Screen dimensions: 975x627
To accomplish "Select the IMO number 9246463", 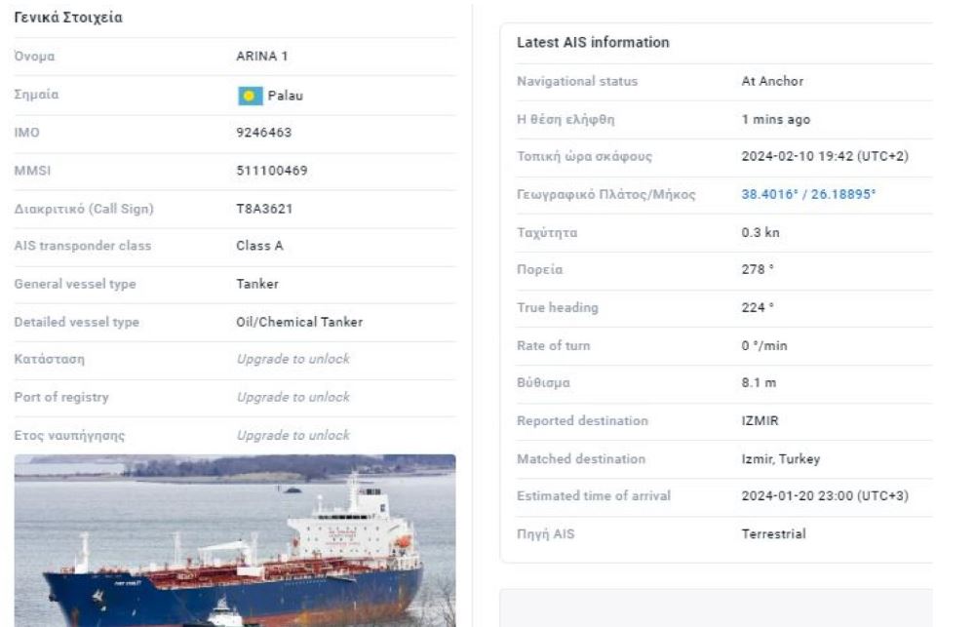I will pos(264,133).
